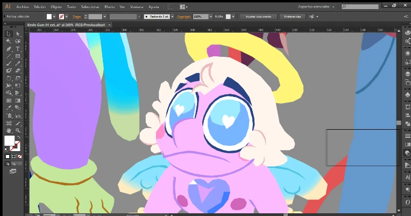This screenshot has height=216, width=411.
Task: Open Arrange Documents dropdown
Action: tap(183, 7)
